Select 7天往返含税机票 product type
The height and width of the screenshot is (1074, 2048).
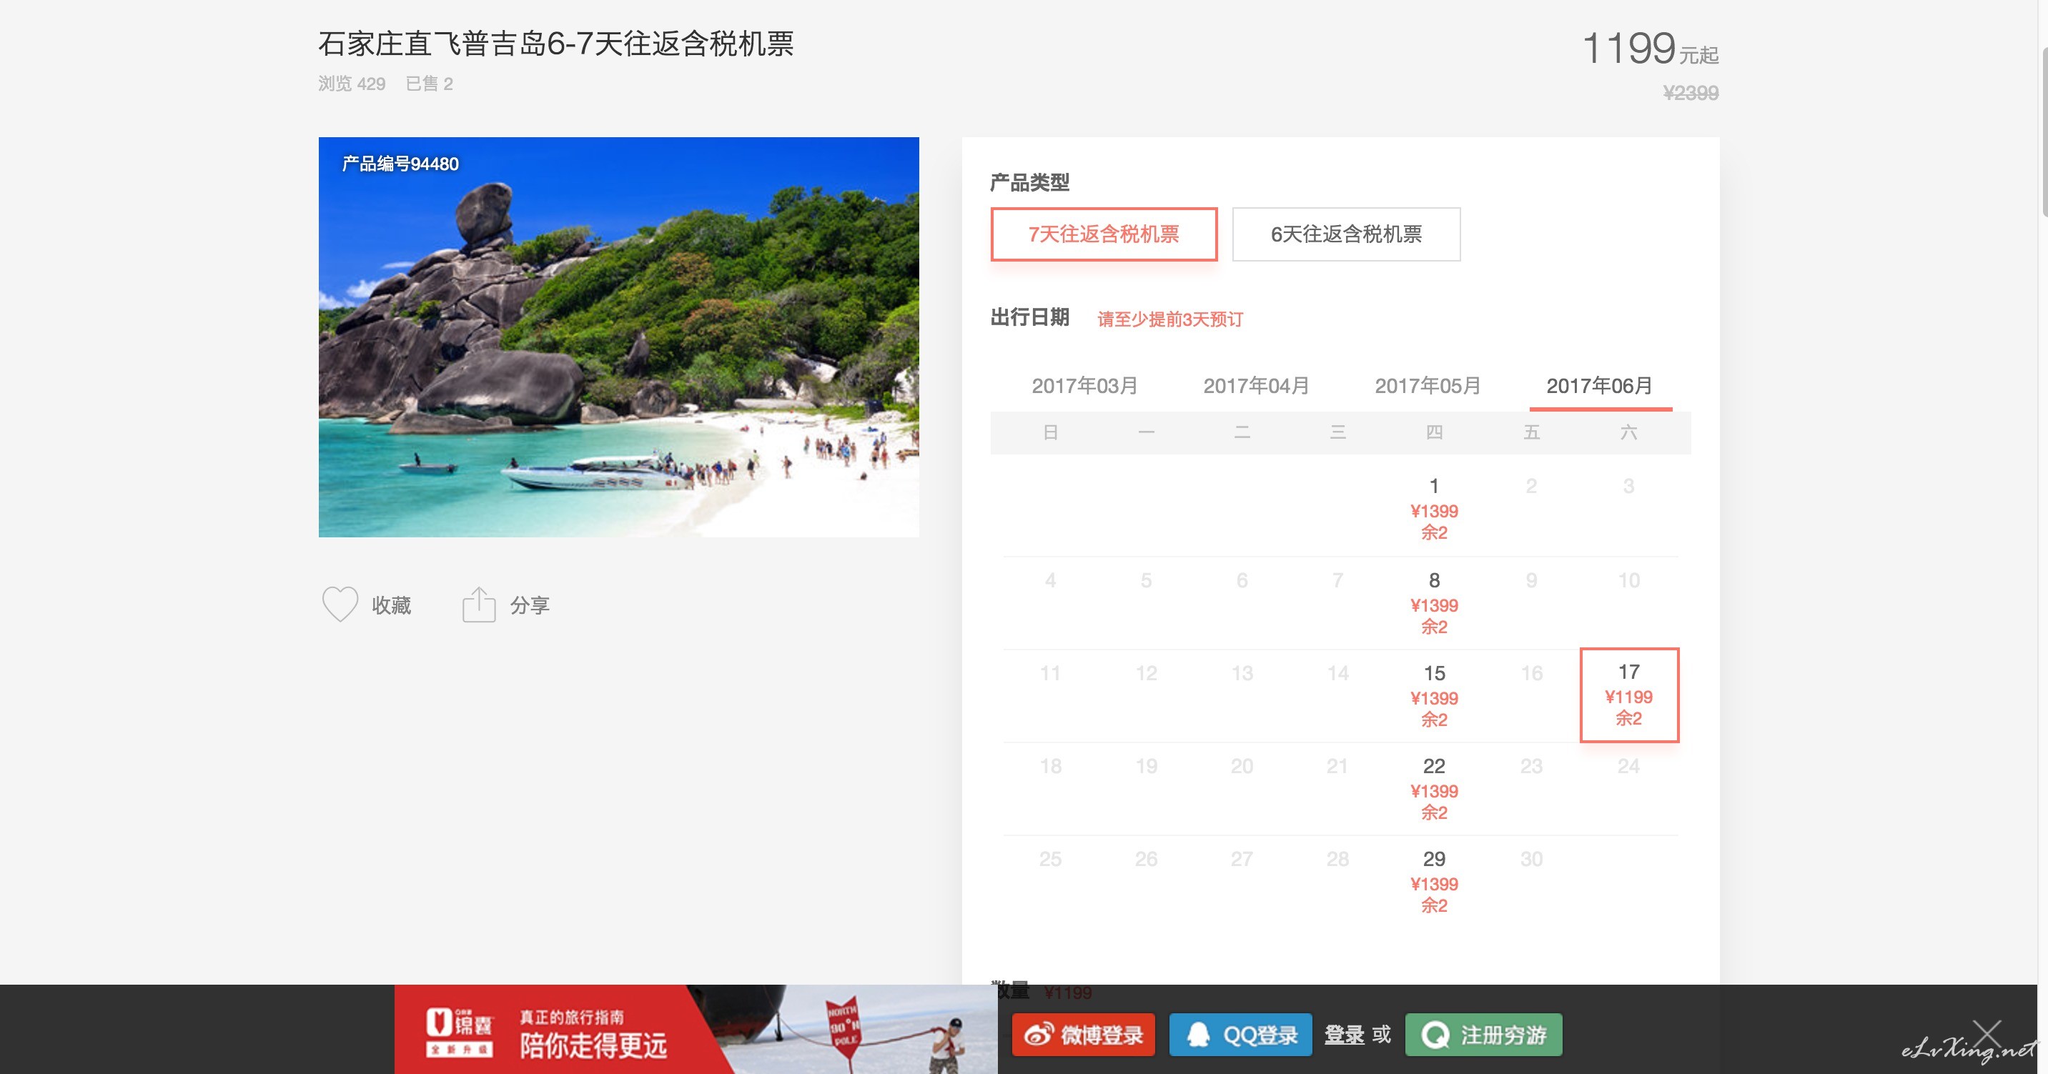tap(1104, 234)
